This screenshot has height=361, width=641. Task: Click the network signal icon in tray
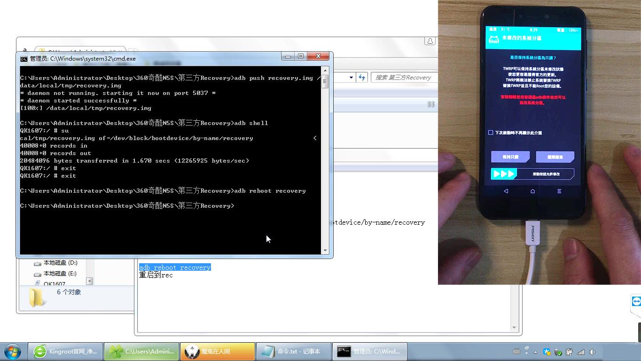pos(581,352)
